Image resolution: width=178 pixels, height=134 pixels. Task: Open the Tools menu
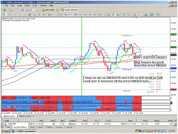click(35, 5)
